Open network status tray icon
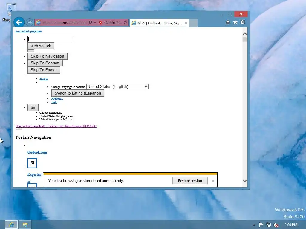This screenshot has height=229, width=306. [269, 225]
